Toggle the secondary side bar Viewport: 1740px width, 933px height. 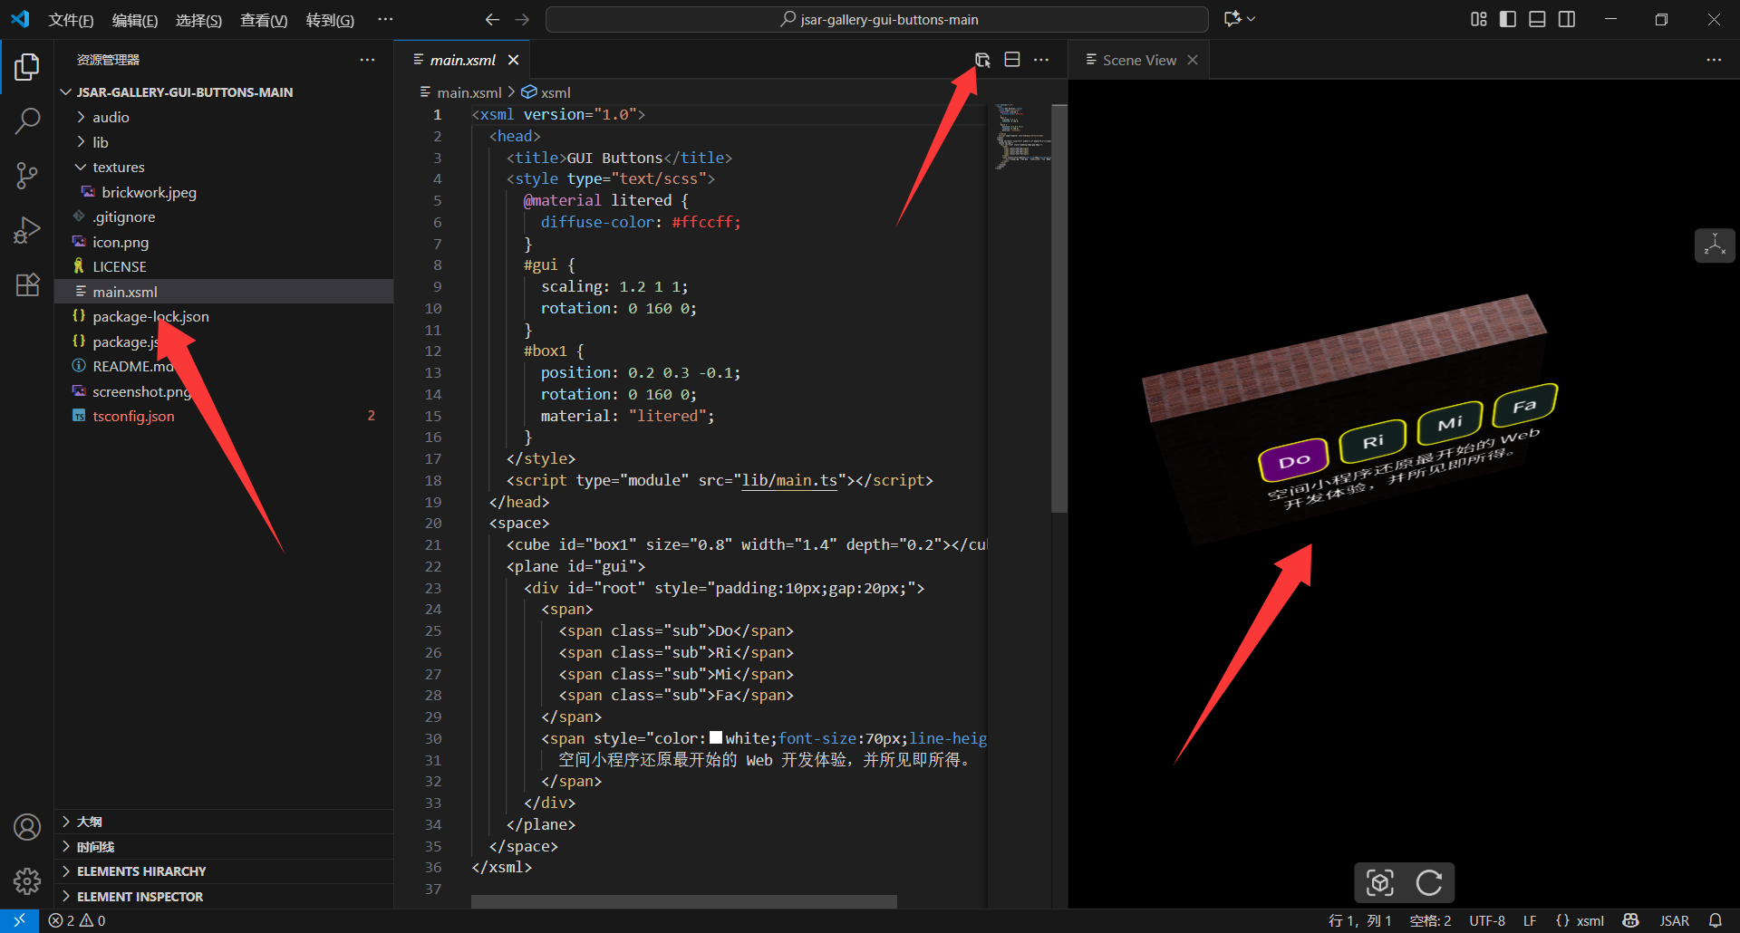[x=1567, y=19]
